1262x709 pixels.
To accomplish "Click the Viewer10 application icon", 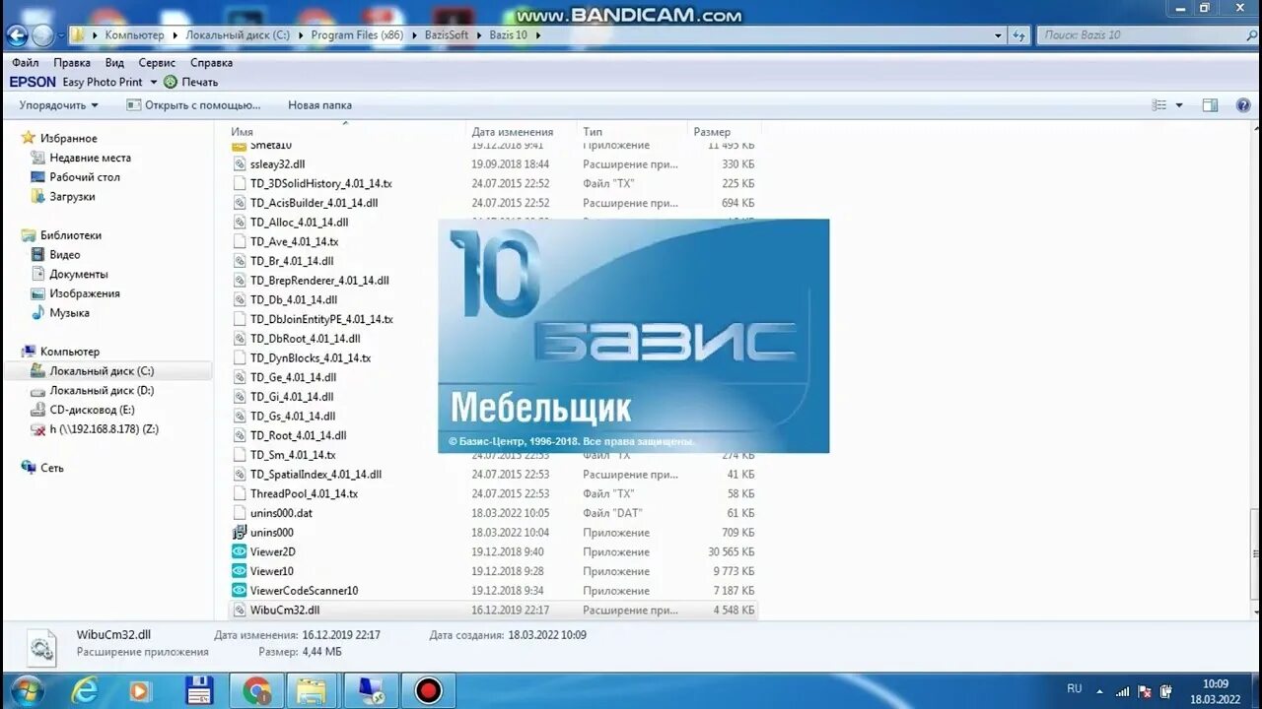I will (239, 571).
